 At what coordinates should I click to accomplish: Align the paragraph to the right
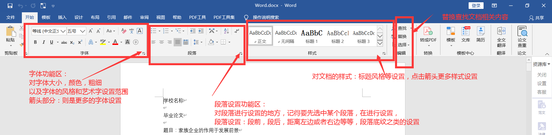pos(170,42)
